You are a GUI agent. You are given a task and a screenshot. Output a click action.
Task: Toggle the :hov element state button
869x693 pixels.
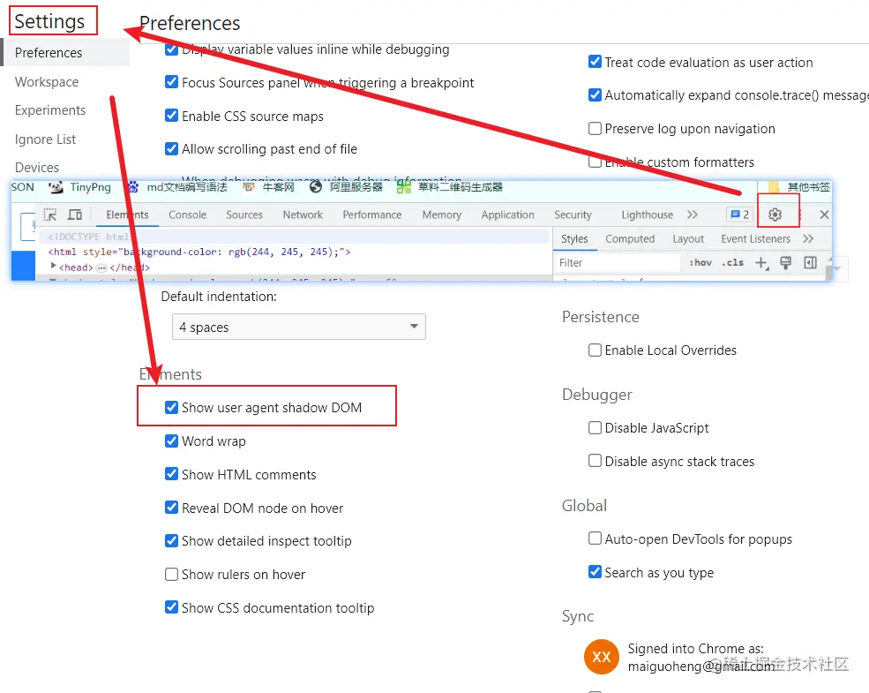tap(700, 263)
